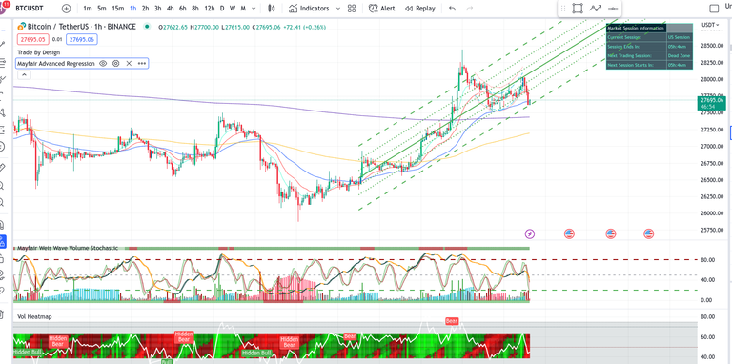Select the weekly W timeframe
The height and width of the screenshot is (364, 732).
click(x=233, y=9)
